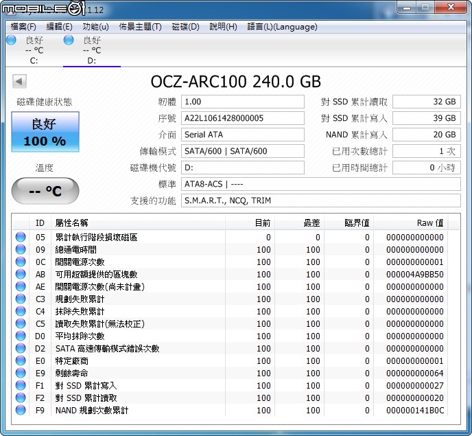472x436 pixels.
Task: Select the D: drive tab
Action: pyautogui.click(x=92, y=50)
